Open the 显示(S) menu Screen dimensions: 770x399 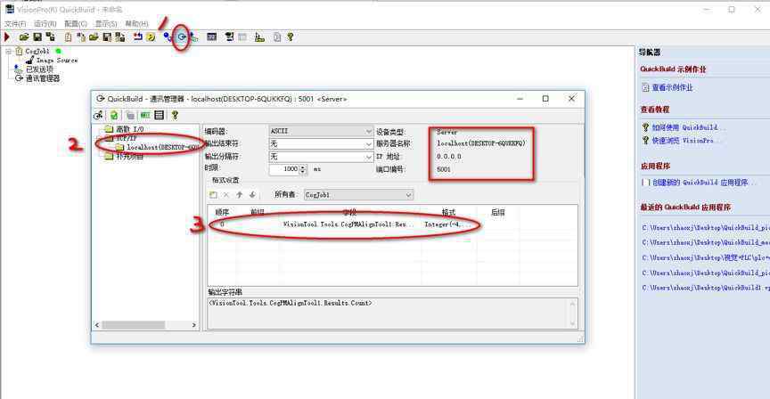(x=105, y=23)
